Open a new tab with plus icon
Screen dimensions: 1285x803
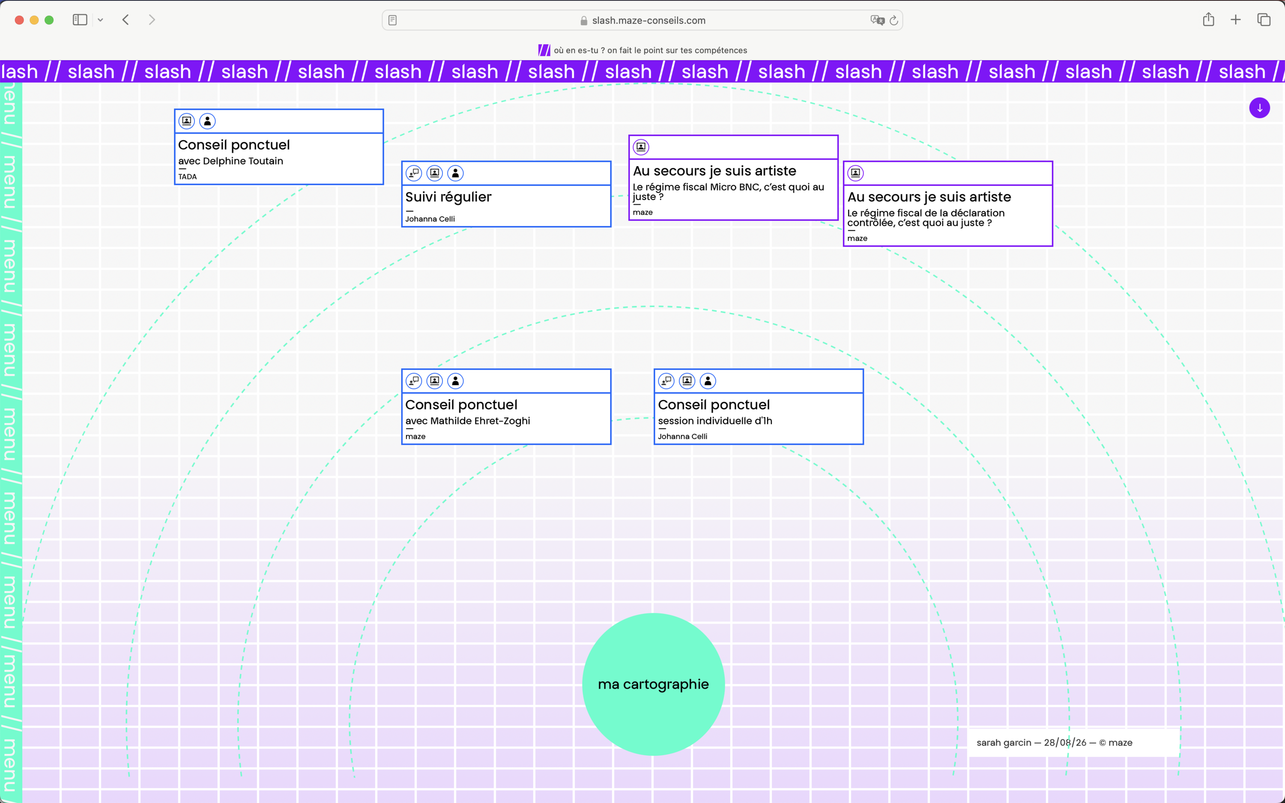pos(1236,20)
